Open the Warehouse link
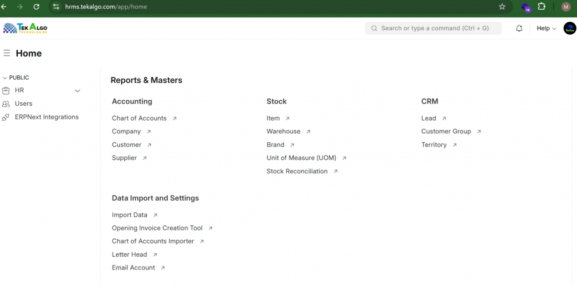 tap(283, 132)
